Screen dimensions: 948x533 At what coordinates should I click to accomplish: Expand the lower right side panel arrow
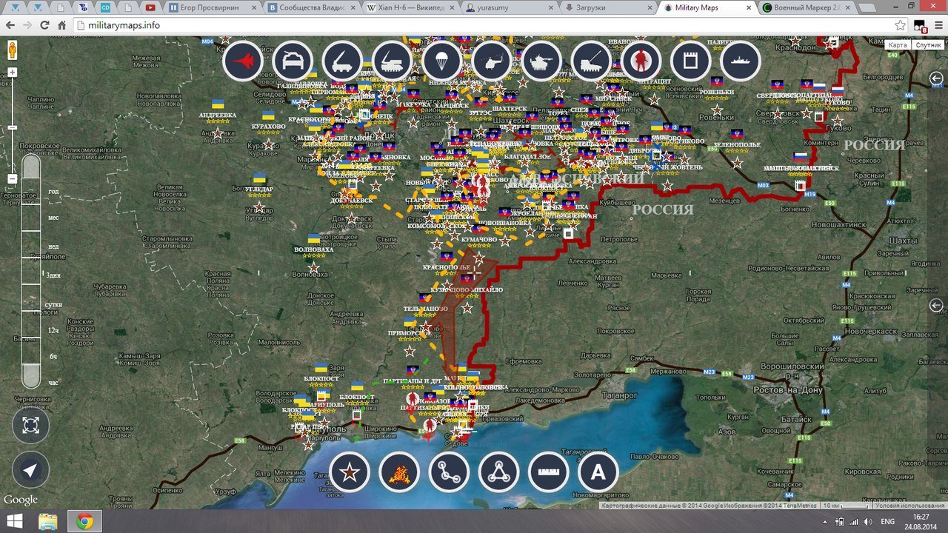click(936, 305)
